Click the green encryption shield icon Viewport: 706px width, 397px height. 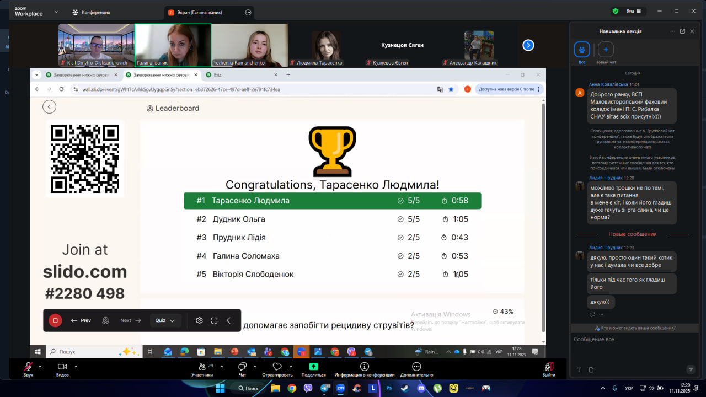[x=616, y=11]
